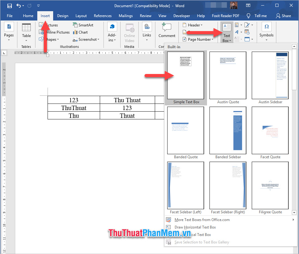
Task: Insert WordArt via the stylized A icon
Action: (x=238, y=32)
